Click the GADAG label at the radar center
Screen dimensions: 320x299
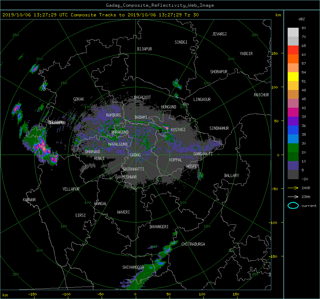coord(135,155)
